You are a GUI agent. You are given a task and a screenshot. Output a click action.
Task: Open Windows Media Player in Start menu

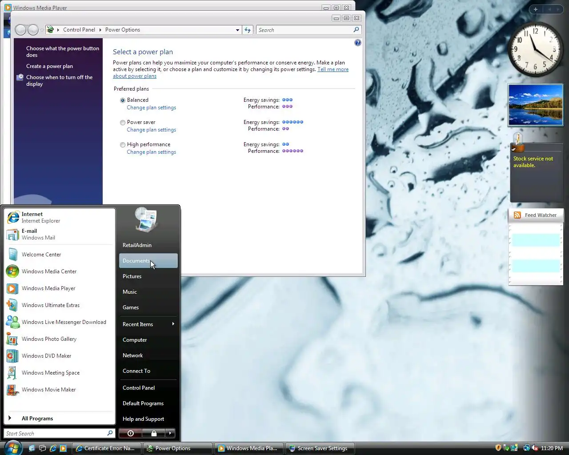click(59, 288)
